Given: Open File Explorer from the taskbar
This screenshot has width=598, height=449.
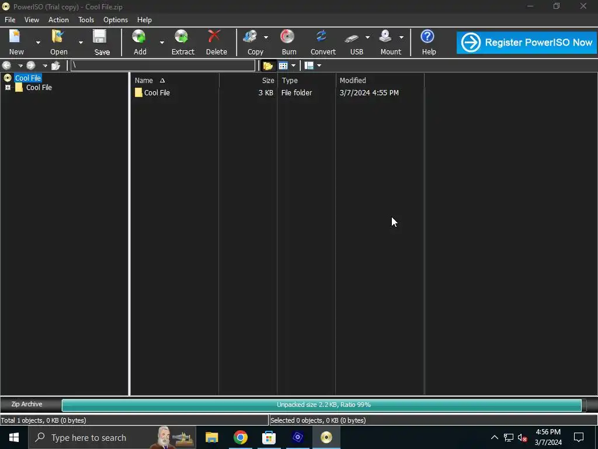Looking at the screenshot, I should point(211,437).
